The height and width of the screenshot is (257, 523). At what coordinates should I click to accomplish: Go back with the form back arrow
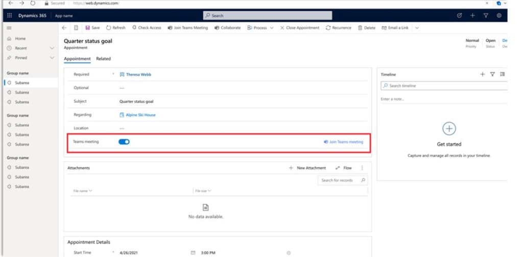point(64,28)
